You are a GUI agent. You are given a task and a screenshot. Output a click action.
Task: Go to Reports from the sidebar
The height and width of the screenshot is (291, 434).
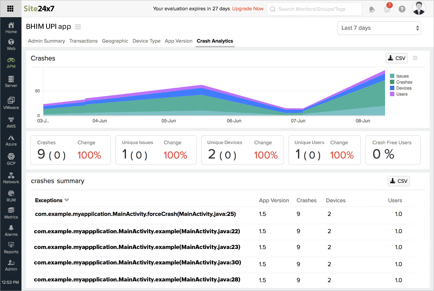[x=11, y=248]
